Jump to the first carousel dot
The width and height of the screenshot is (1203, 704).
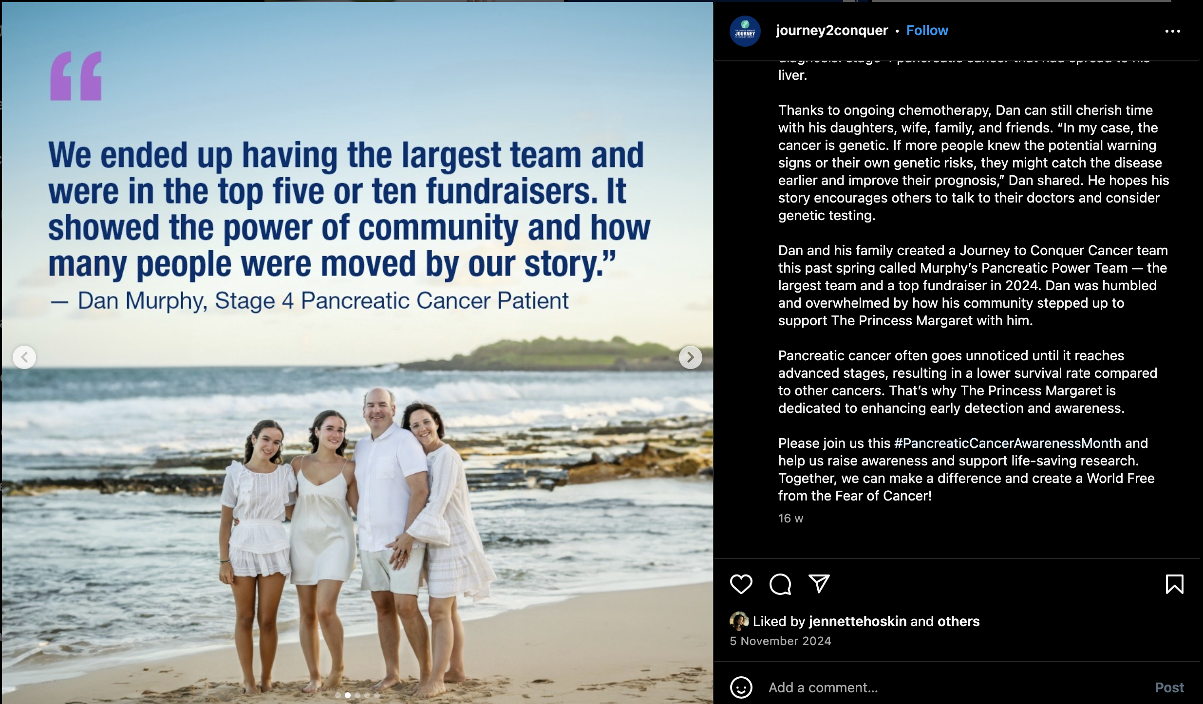(x=338, y=695)
